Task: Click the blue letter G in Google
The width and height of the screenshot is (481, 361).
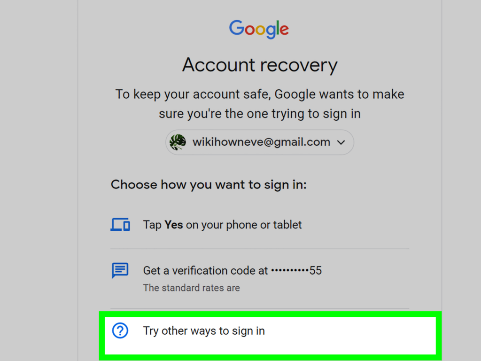Action: click(x=237, y=28)
